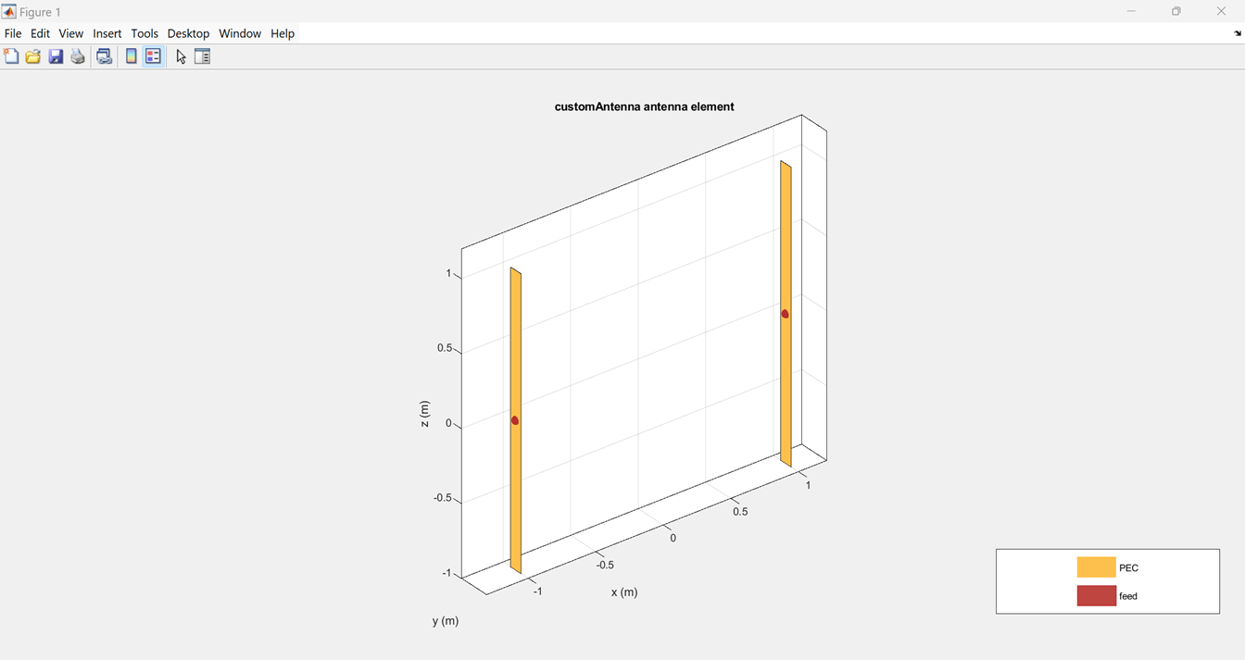Click the feed red legend swatch
1245x660 pixels.
tap(1096, 595)
